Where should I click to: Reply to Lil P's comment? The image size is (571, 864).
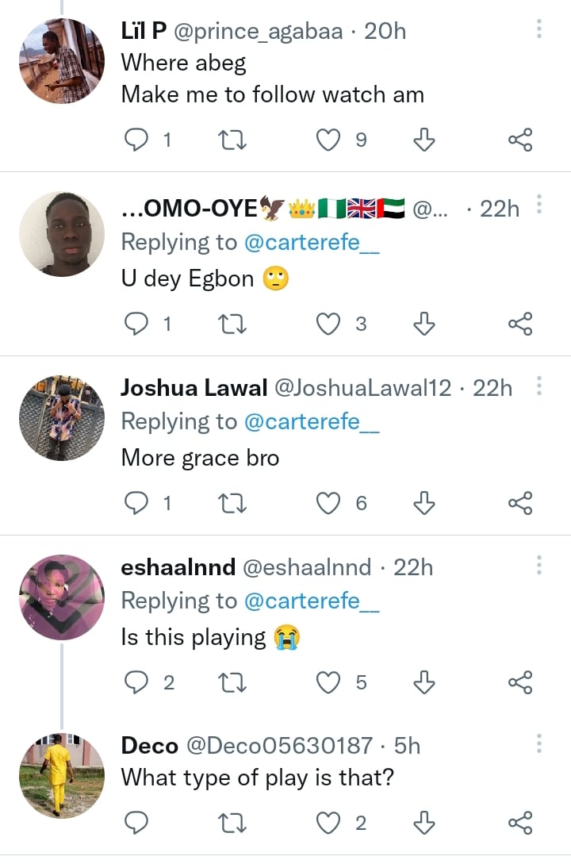pyautogui.click(x=137, y=140)
